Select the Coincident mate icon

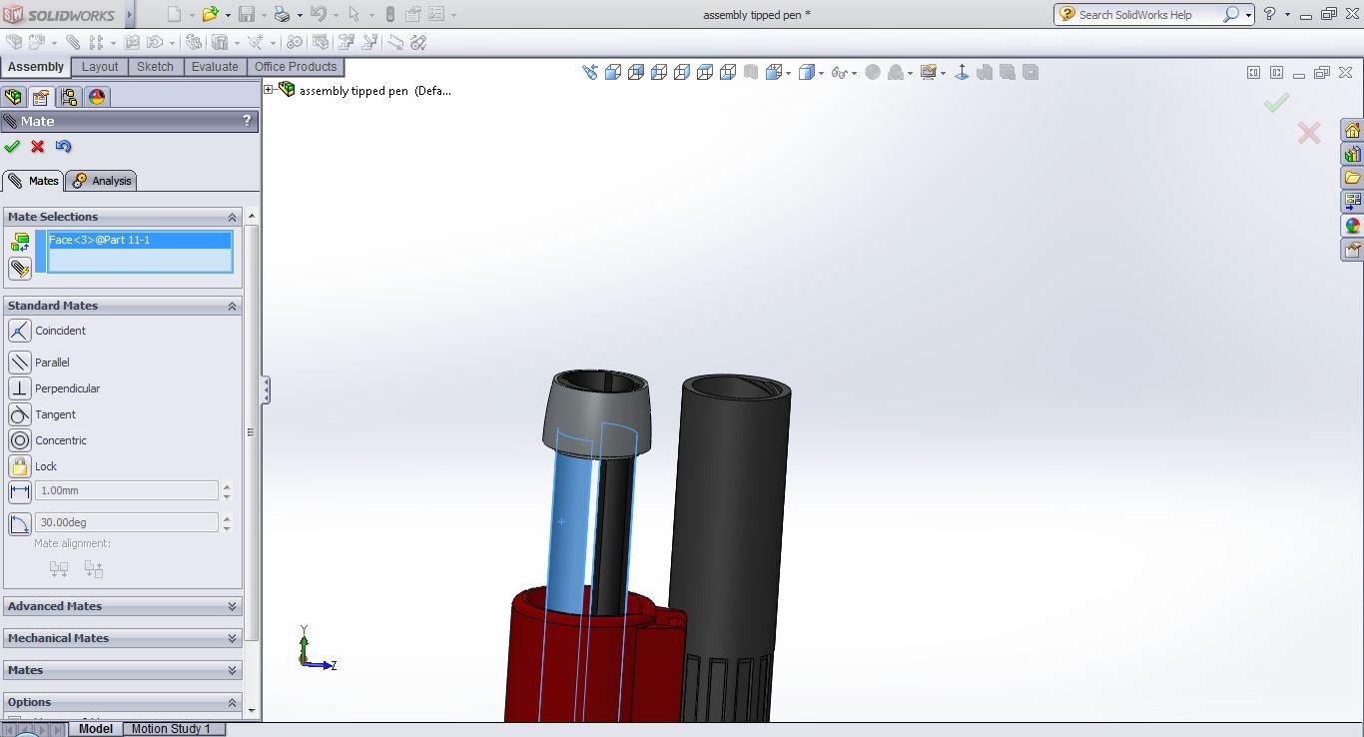19,331
